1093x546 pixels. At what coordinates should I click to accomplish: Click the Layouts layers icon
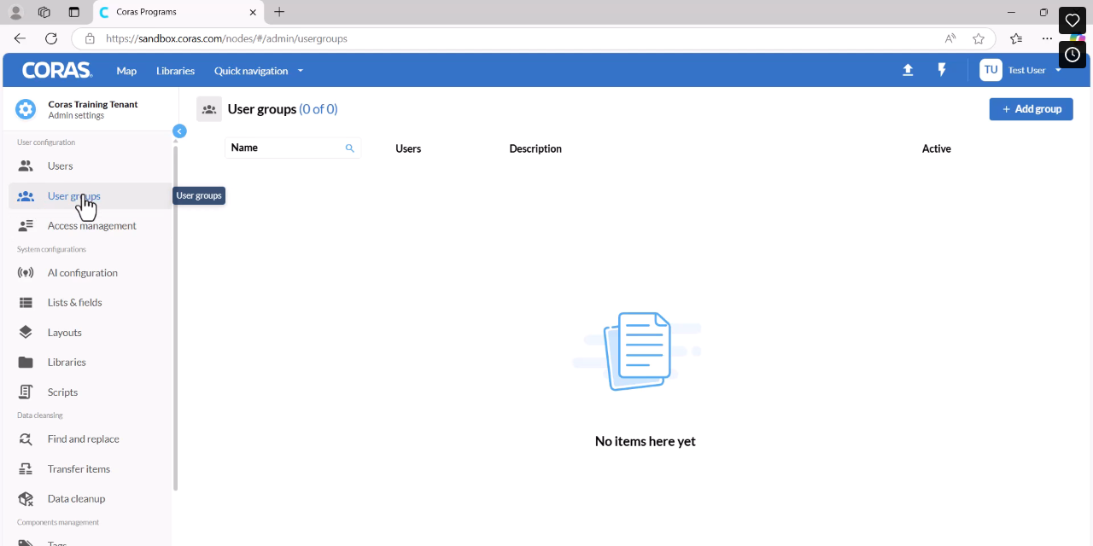26,333
